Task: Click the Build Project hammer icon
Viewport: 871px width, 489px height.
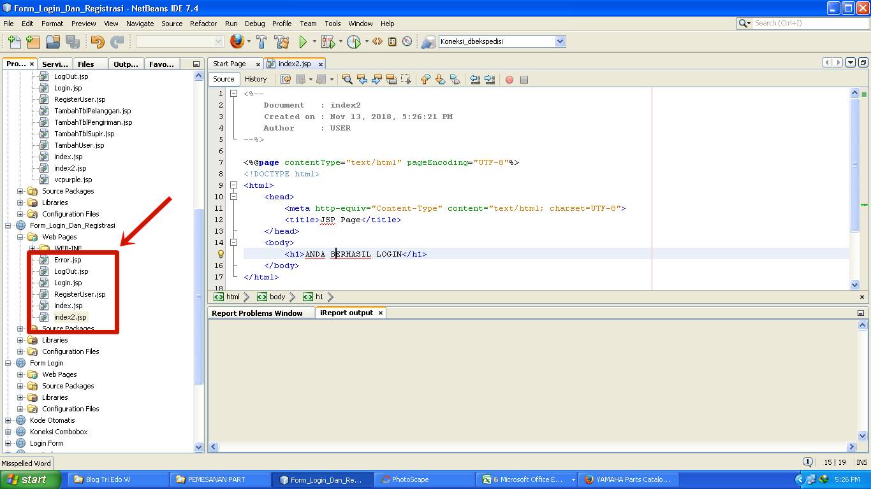Action: tap(261, 42)
